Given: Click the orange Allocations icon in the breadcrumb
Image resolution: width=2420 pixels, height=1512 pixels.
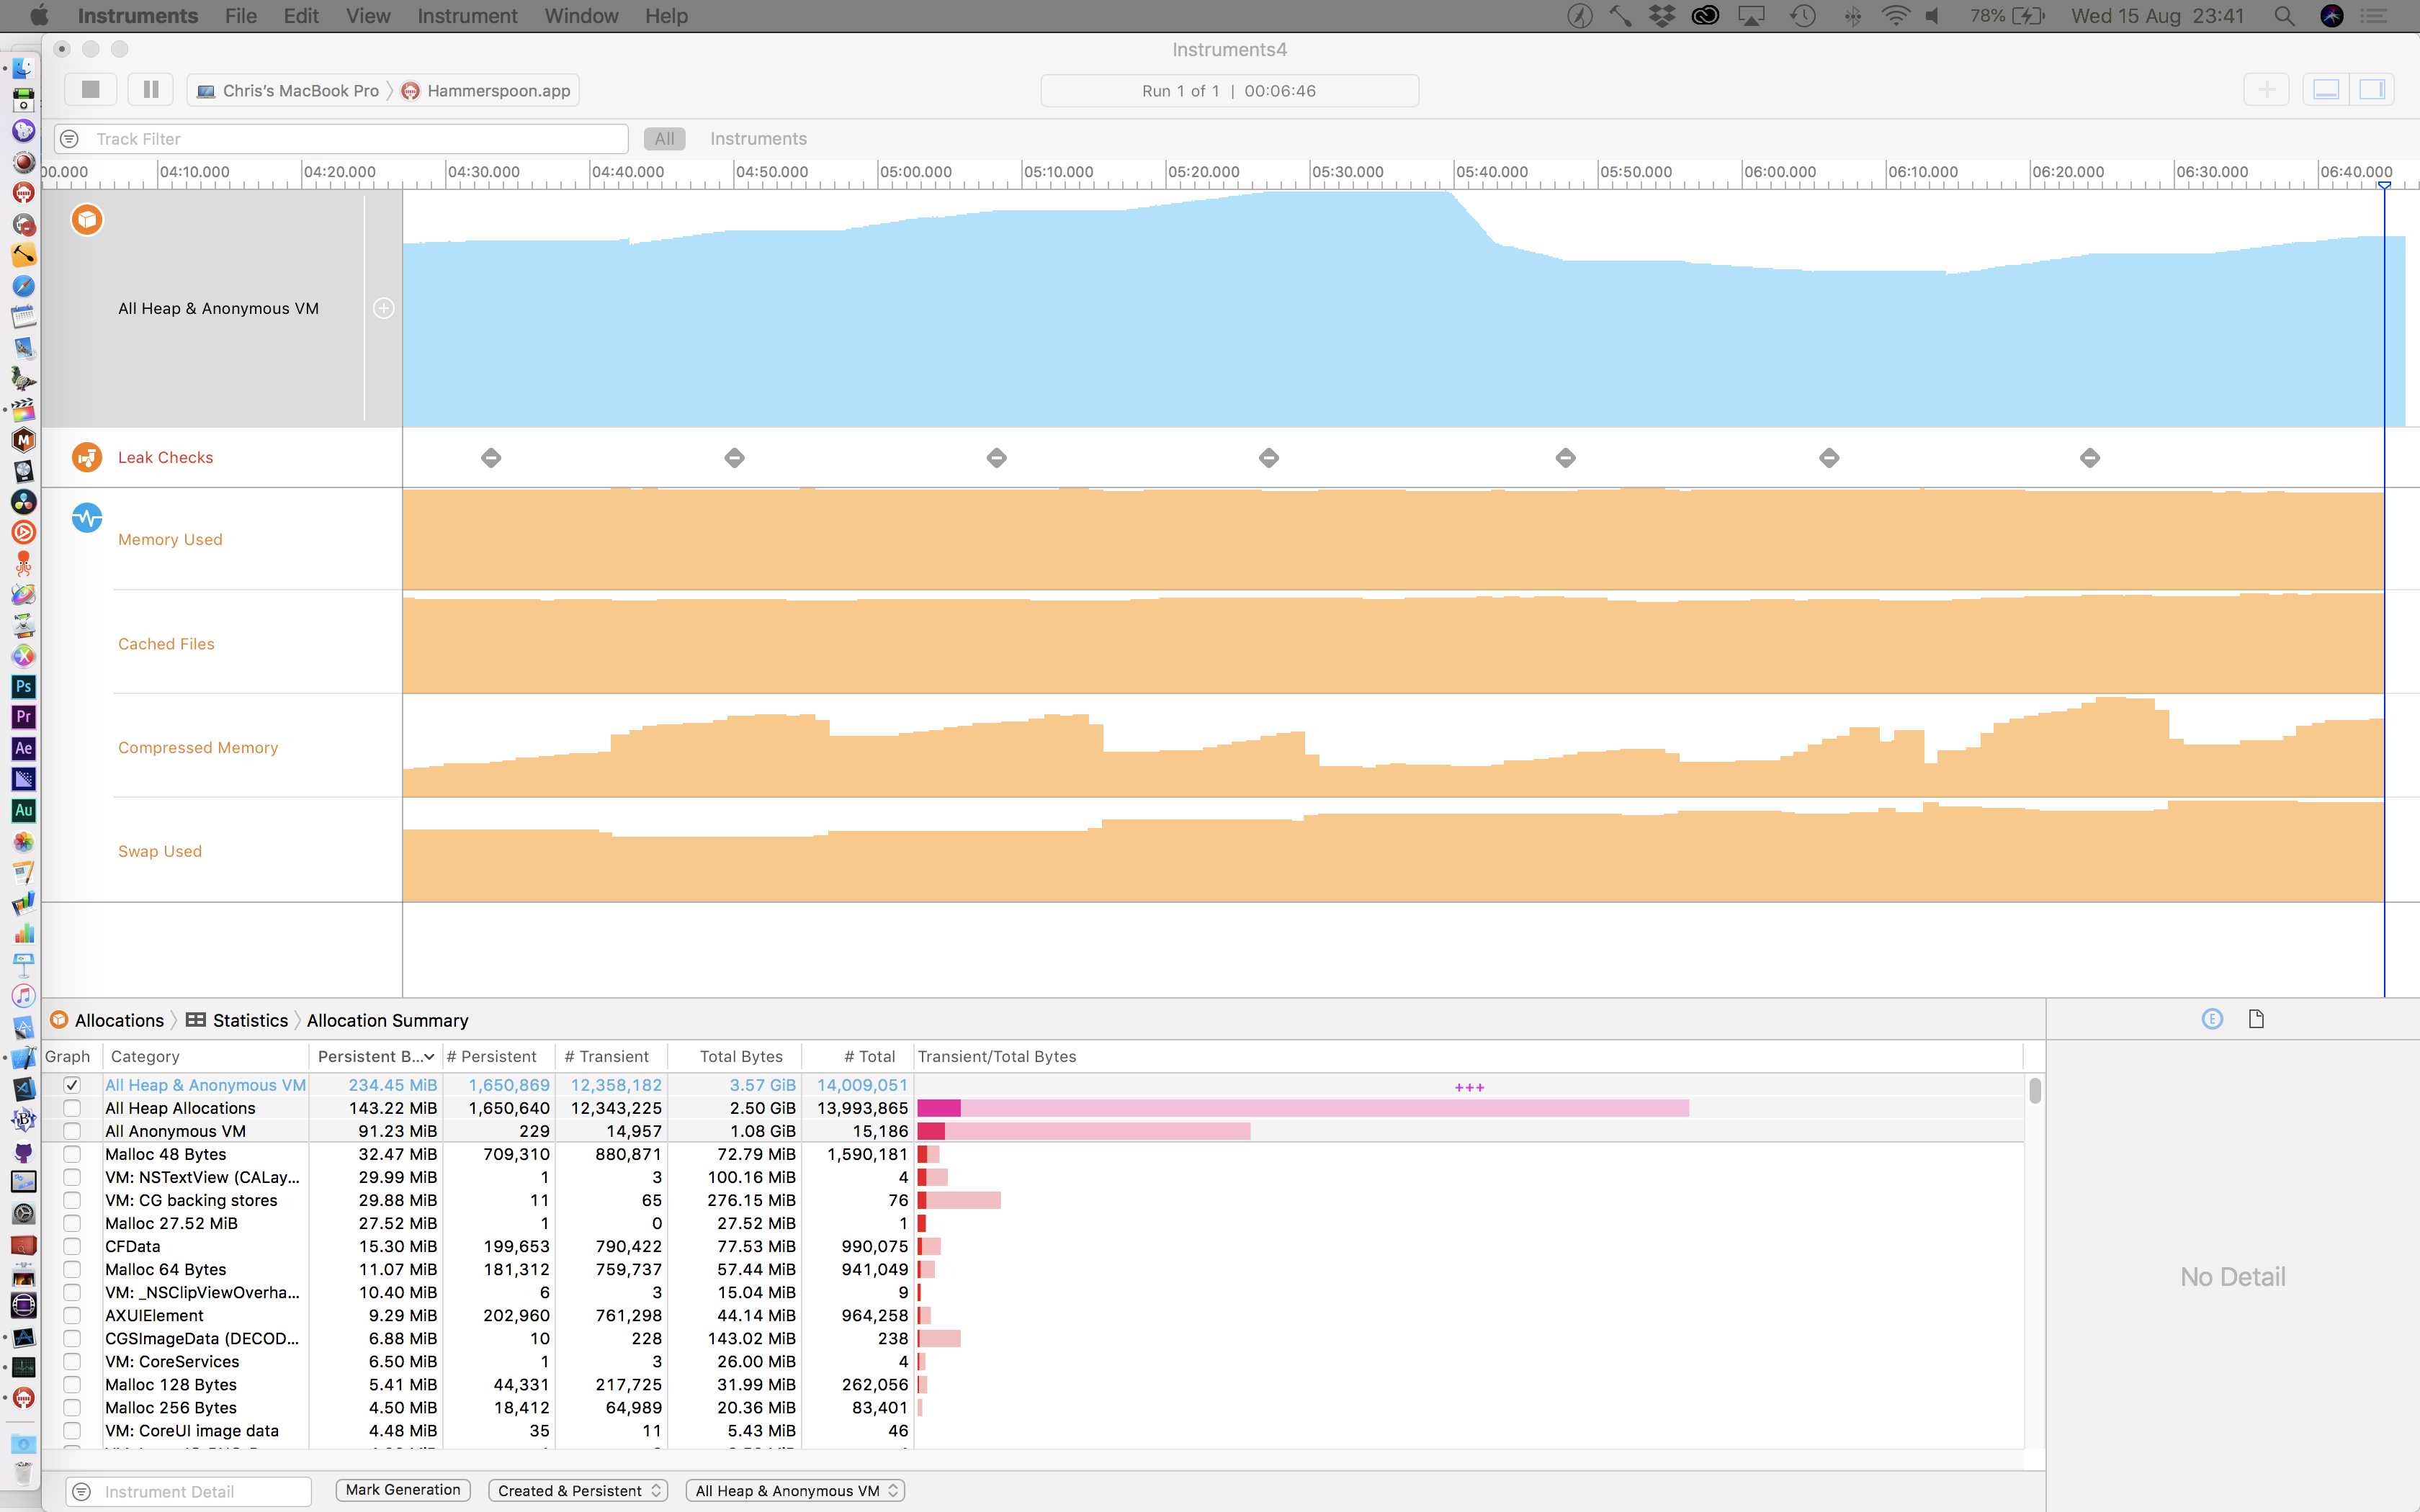Looking at the screenshot, I should 59,1020.
